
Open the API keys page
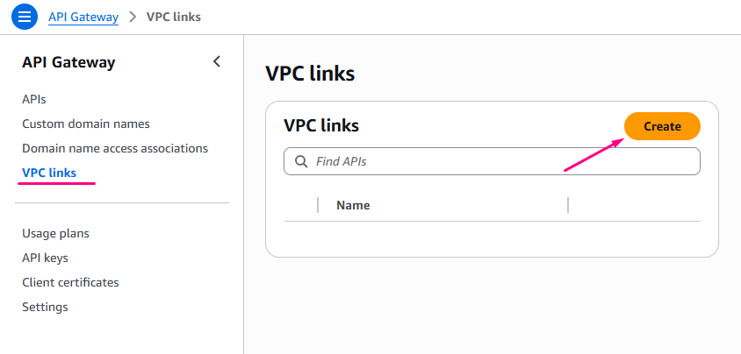coord(45,258)
